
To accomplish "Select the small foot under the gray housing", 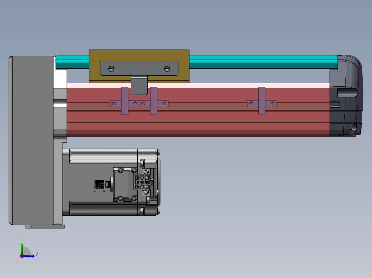I will (x=45, y=227).
